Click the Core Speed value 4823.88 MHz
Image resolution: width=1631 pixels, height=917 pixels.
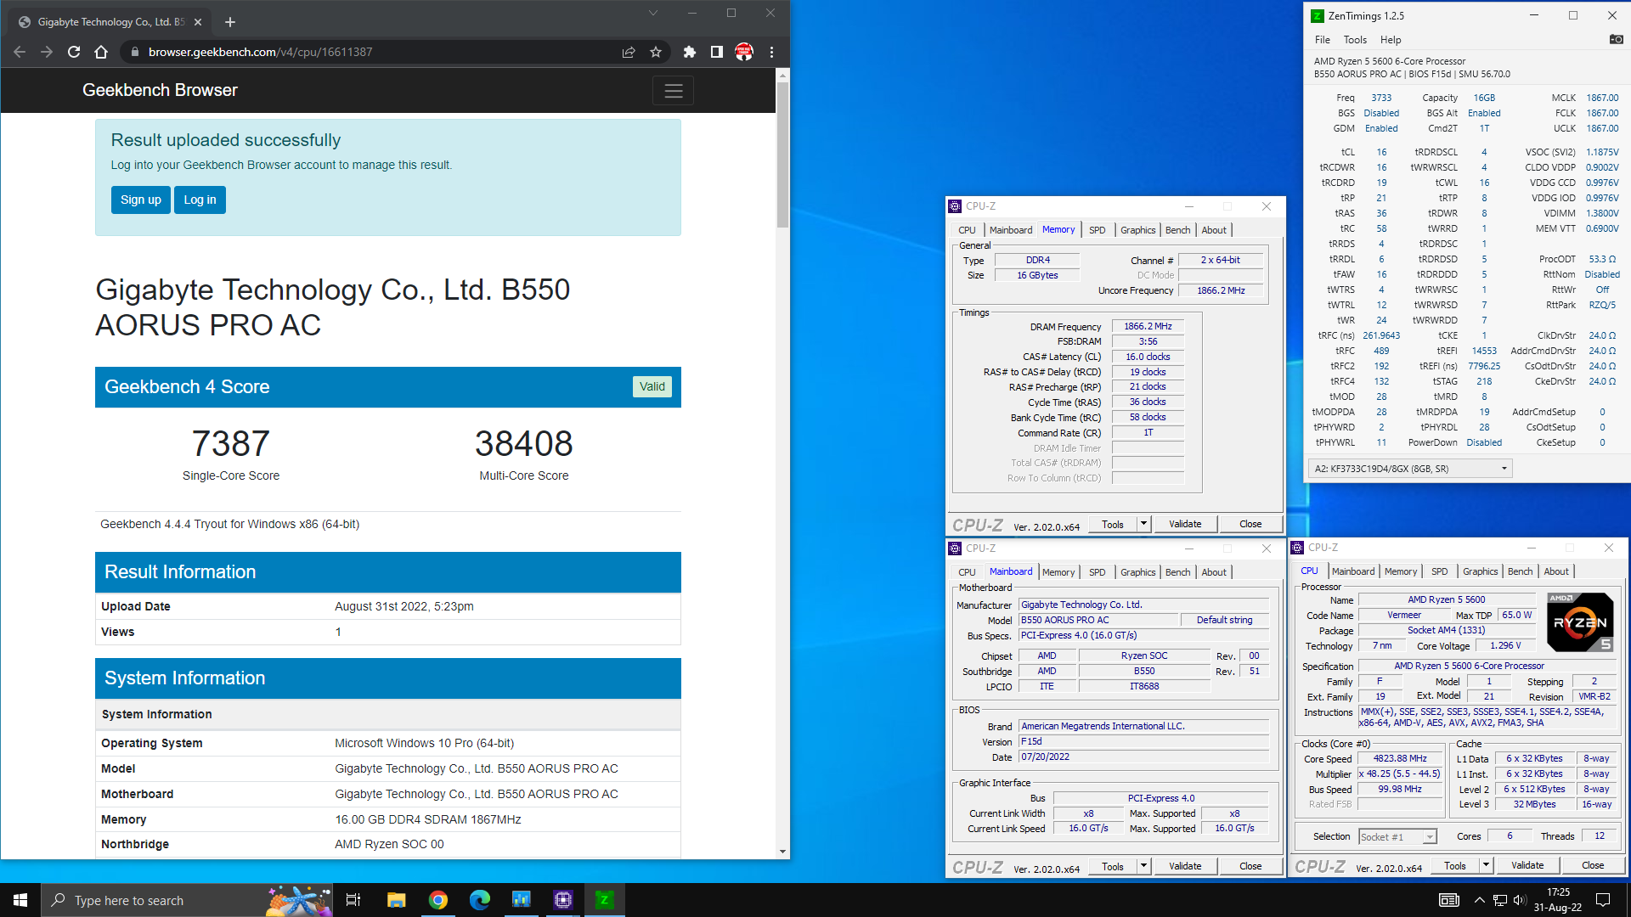pos(1400,759)
